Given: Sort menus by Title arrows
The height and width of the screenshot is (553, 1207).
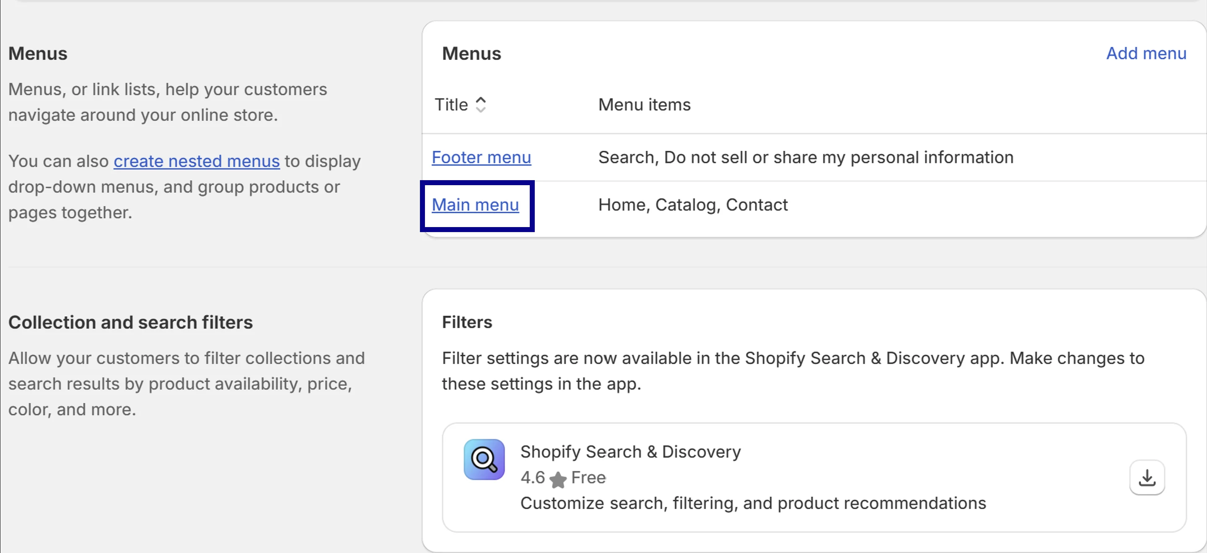Looking at the screenshot, I should tap(481, 104).
